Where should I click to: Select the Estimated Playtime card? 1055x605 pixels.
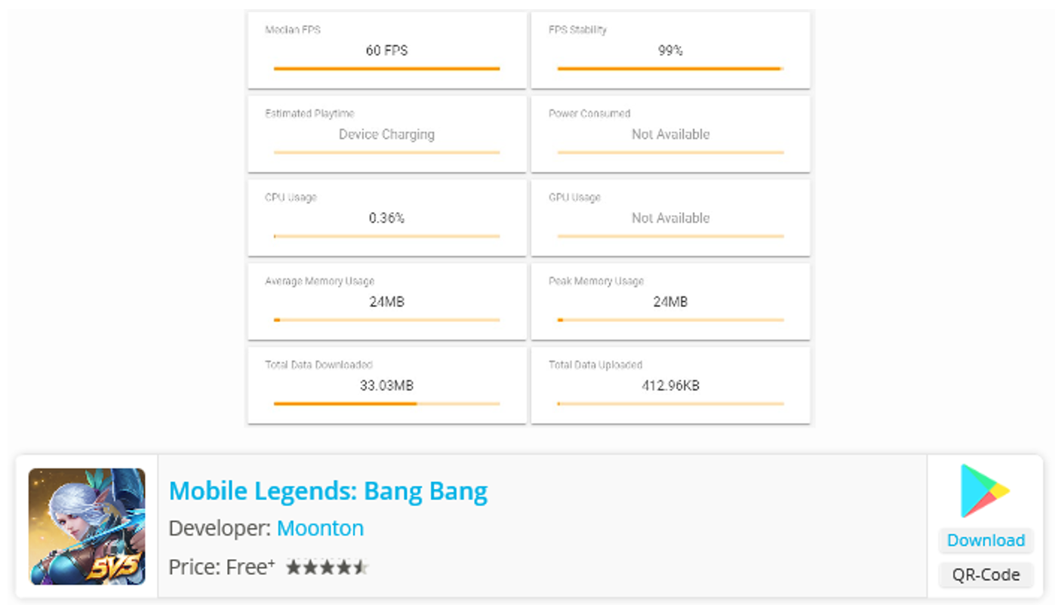[x=386, y=133]
